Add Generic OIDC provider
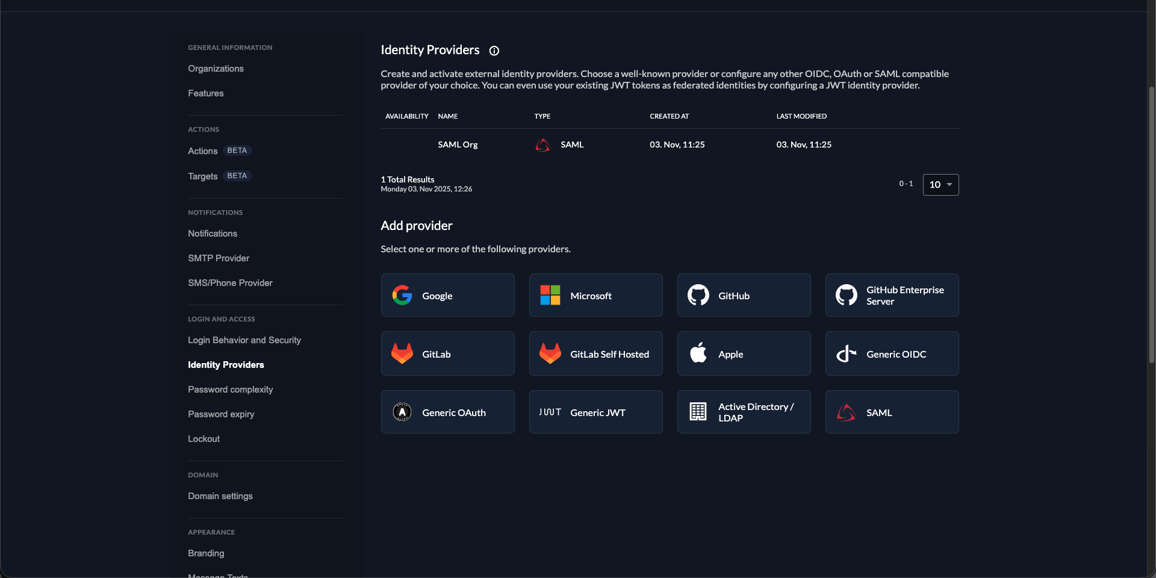 (892, 353)
